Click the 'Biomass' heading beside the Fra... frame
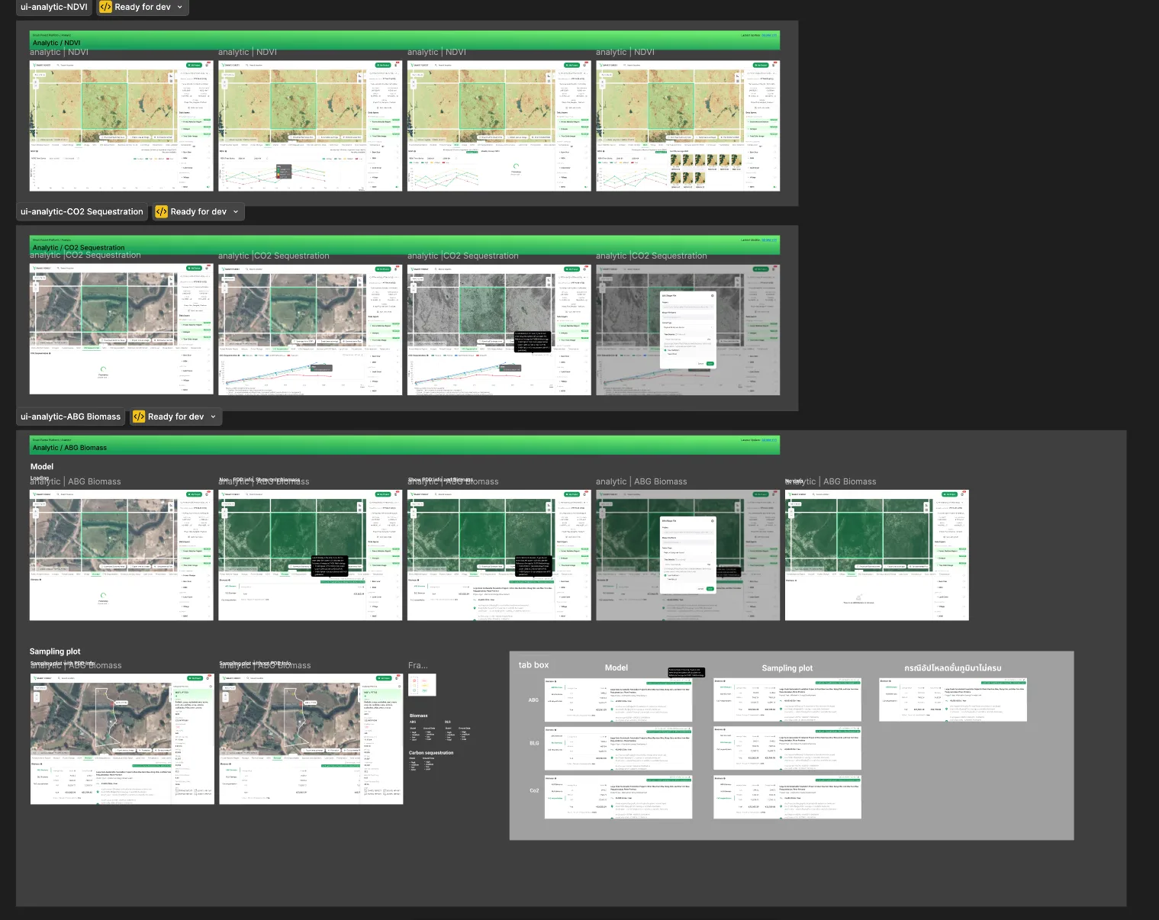Screen dimensions: 1159x920 (418, 716)
